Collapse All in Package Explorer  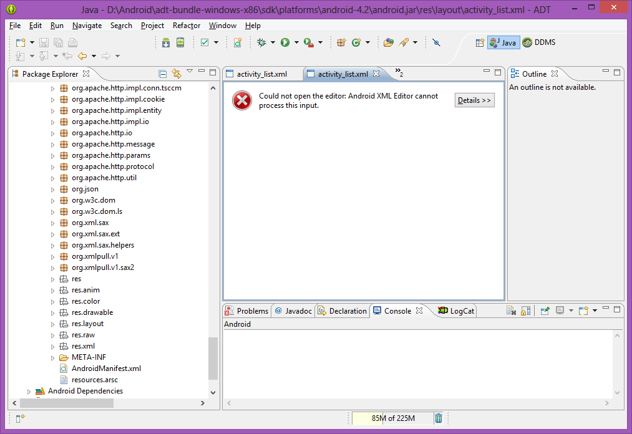162,74
